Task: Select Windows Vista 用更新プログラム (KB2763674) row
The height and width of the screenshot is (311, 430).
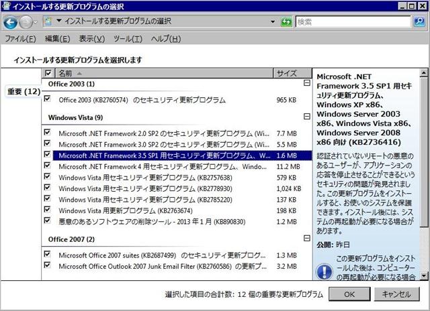Action: point(177,210)
